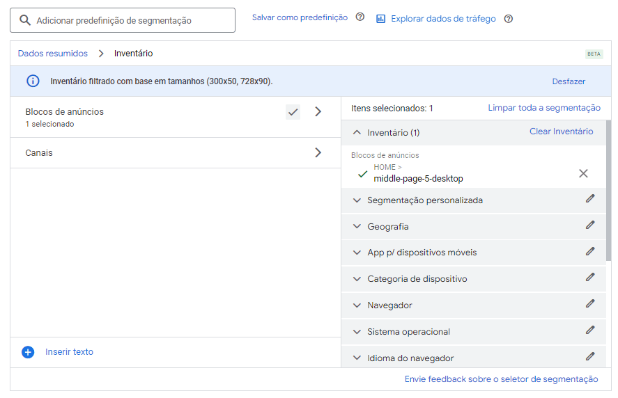Viewport: 618px width, 398px height.
Task: Click the blue plus icon for Inserir texto
Action: 28,352
